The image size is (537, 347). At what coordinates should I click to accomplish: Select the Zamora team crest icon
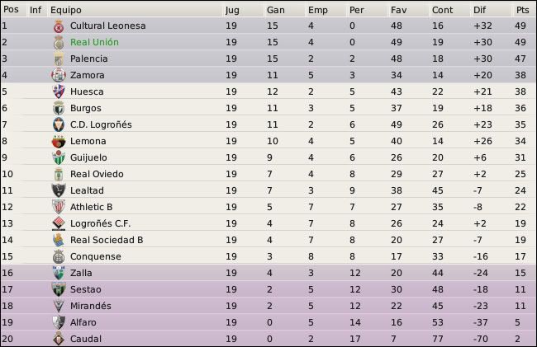click(x=59, y=75)
